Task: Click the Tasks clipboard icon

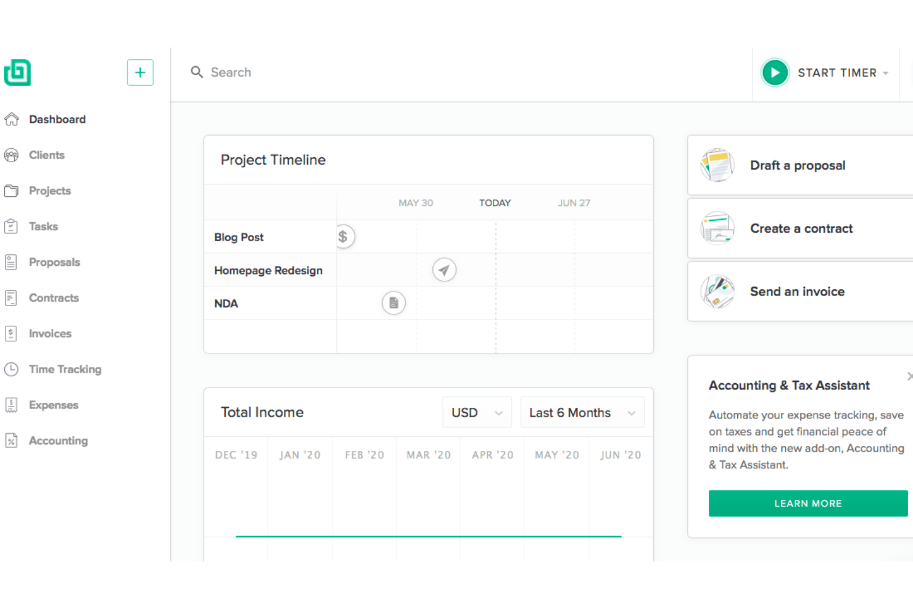Action: pos(11,226)
